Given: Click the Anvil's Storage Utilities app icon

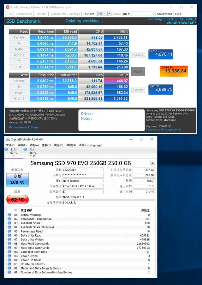Looking at the screenshot, I should [x=8, y=7].
